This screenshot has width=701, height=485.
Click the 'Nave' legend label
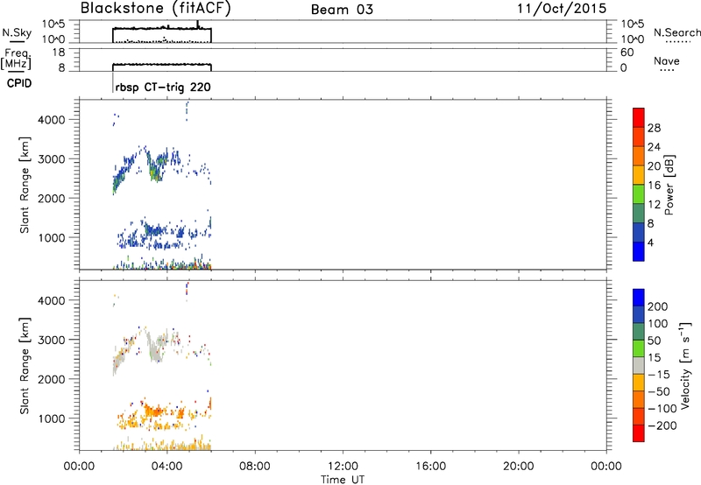pyautogui.click(x=667, y=61)
